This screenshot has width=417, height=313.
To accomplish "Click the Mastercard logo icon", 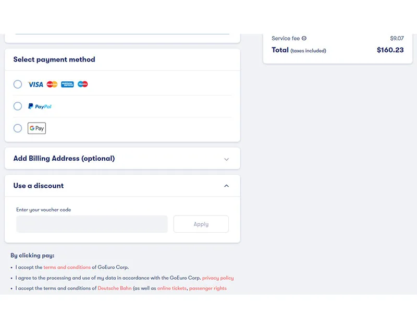I will [x=52, y=85].
